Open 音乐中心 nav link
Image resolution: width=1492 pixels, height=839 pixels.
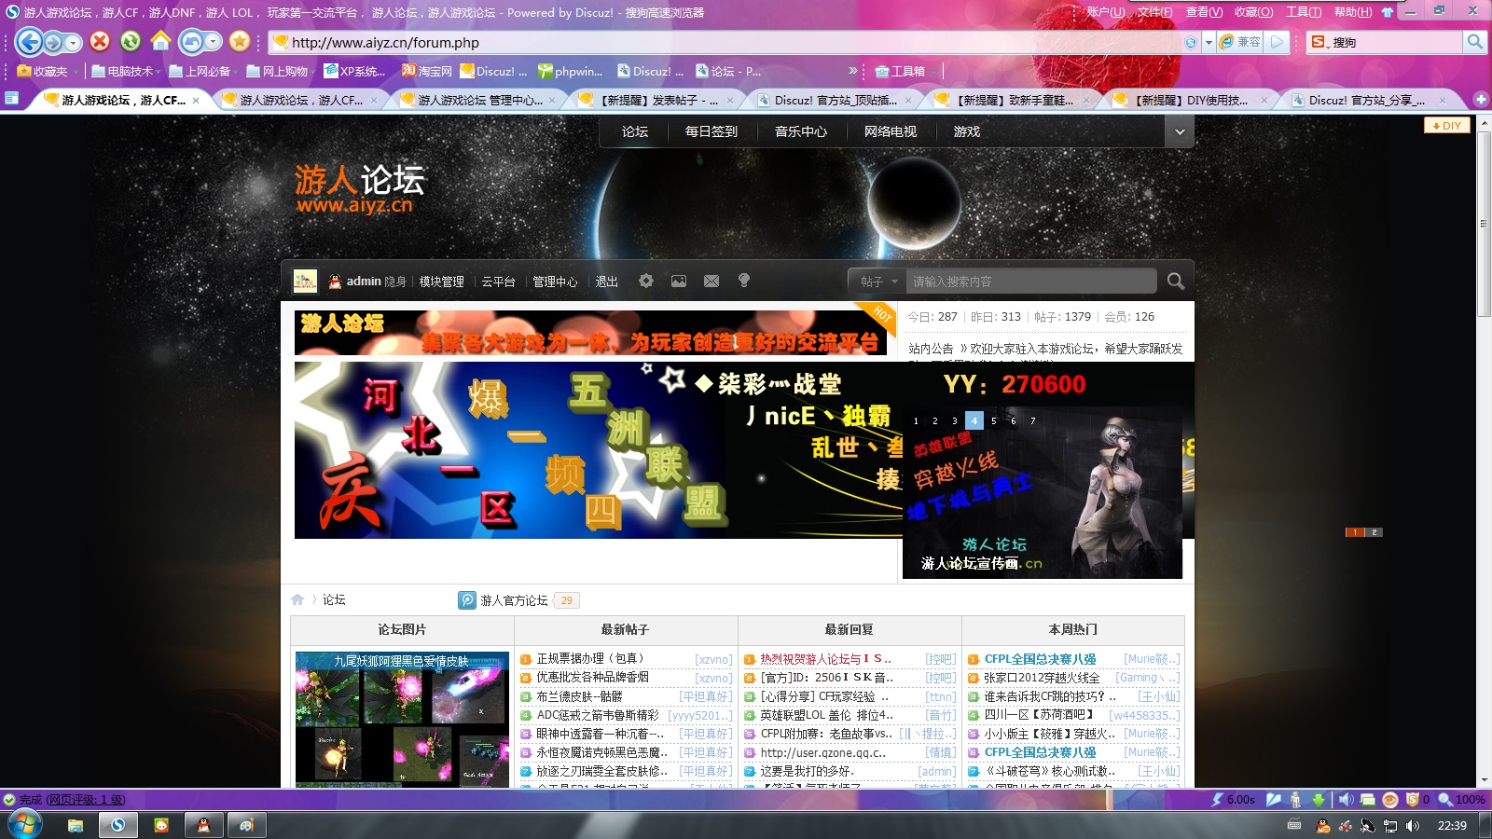tap(801, 131)
